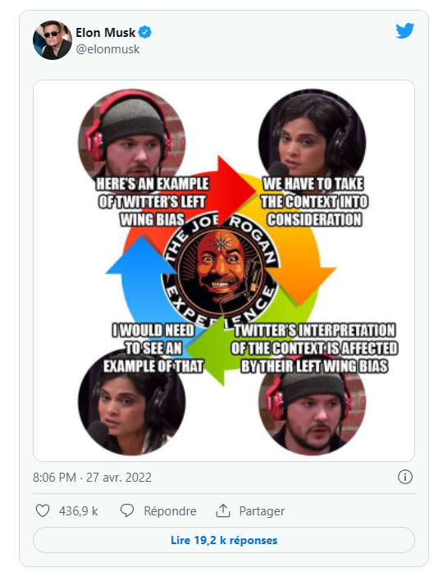This screenshot has height=572, width=443.
Task: Open Lire 19,2 k réponses button
Action: (224, 540)
